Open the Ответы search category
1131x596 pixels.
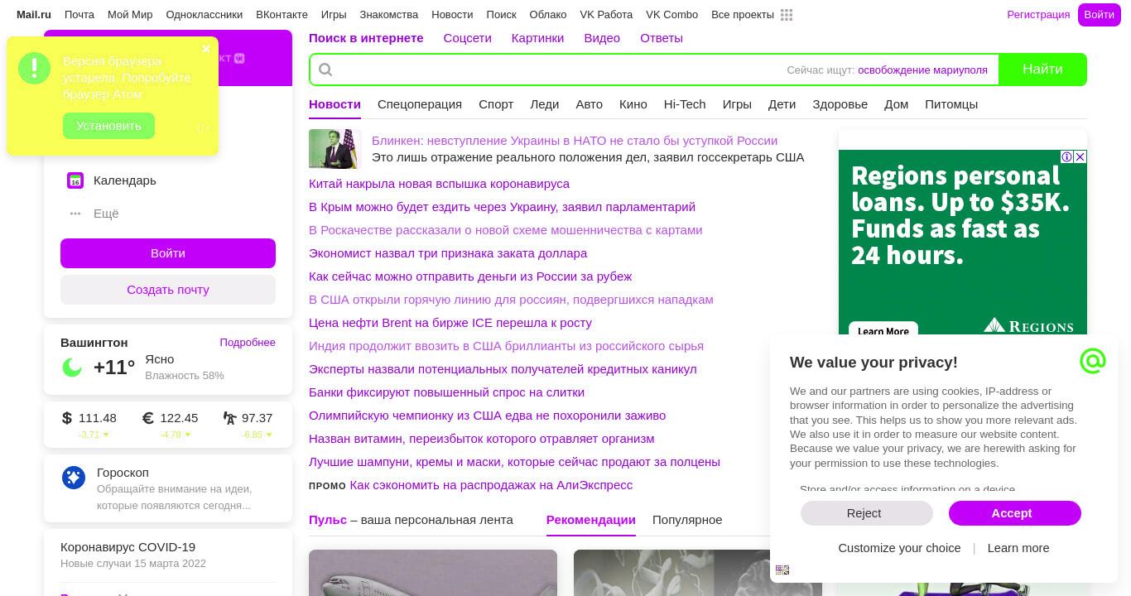[x=662, y=38]
